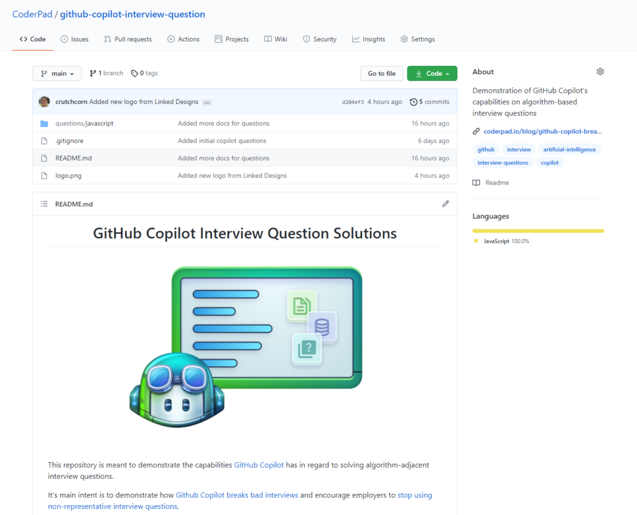Click the yellow JavaScript language bar

tap(537, 230)
